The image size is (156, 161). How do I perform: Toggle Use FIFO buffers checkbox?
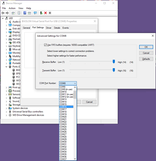pyautogui.click(x=46, y=45)
